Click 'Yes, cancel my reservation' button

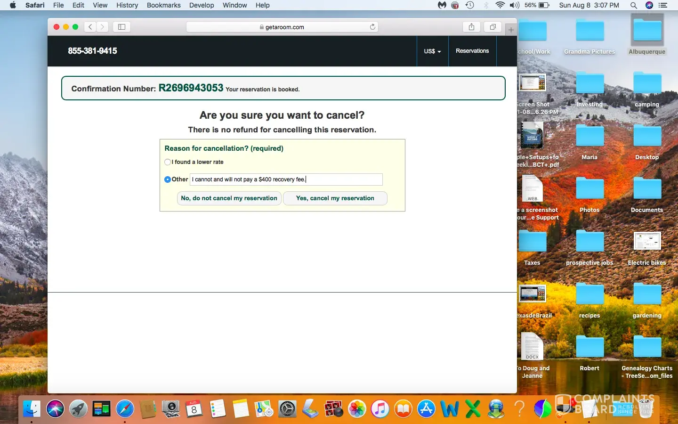pyautogui.click(x=335, y=198)
